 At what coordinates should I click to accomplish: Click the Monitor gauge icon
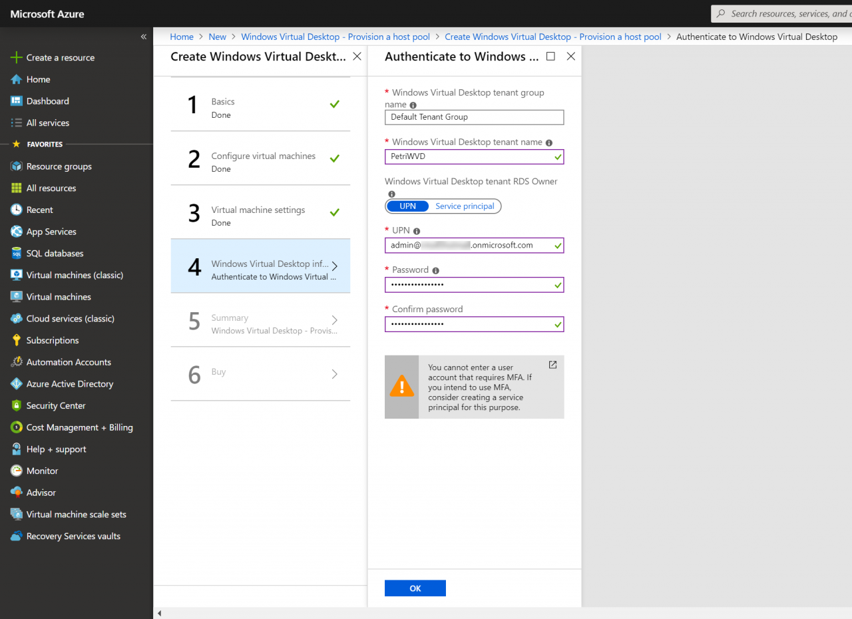(x=16, y=471)
